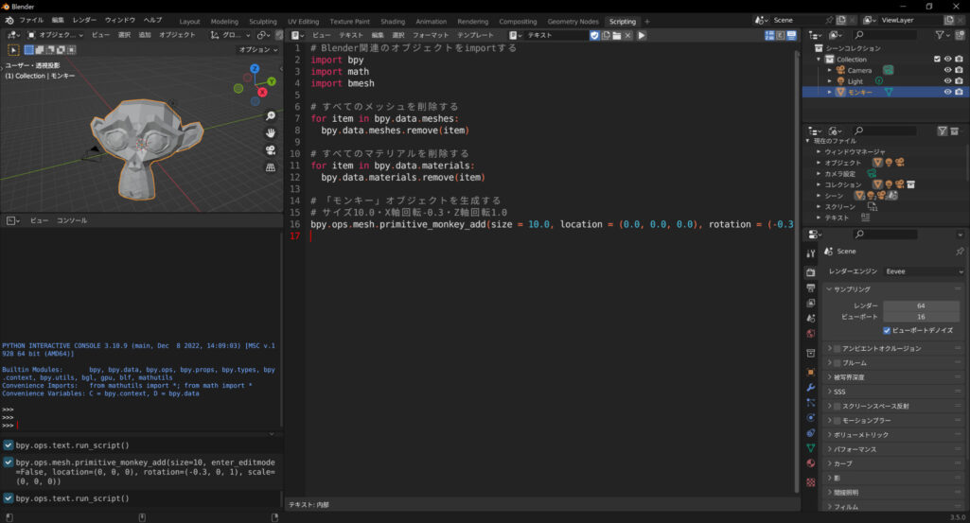Screen dimensions: 970x523
Task: Open the フォーマット menu in text editor
Action: pyautogui.click(x=431, y=35)
